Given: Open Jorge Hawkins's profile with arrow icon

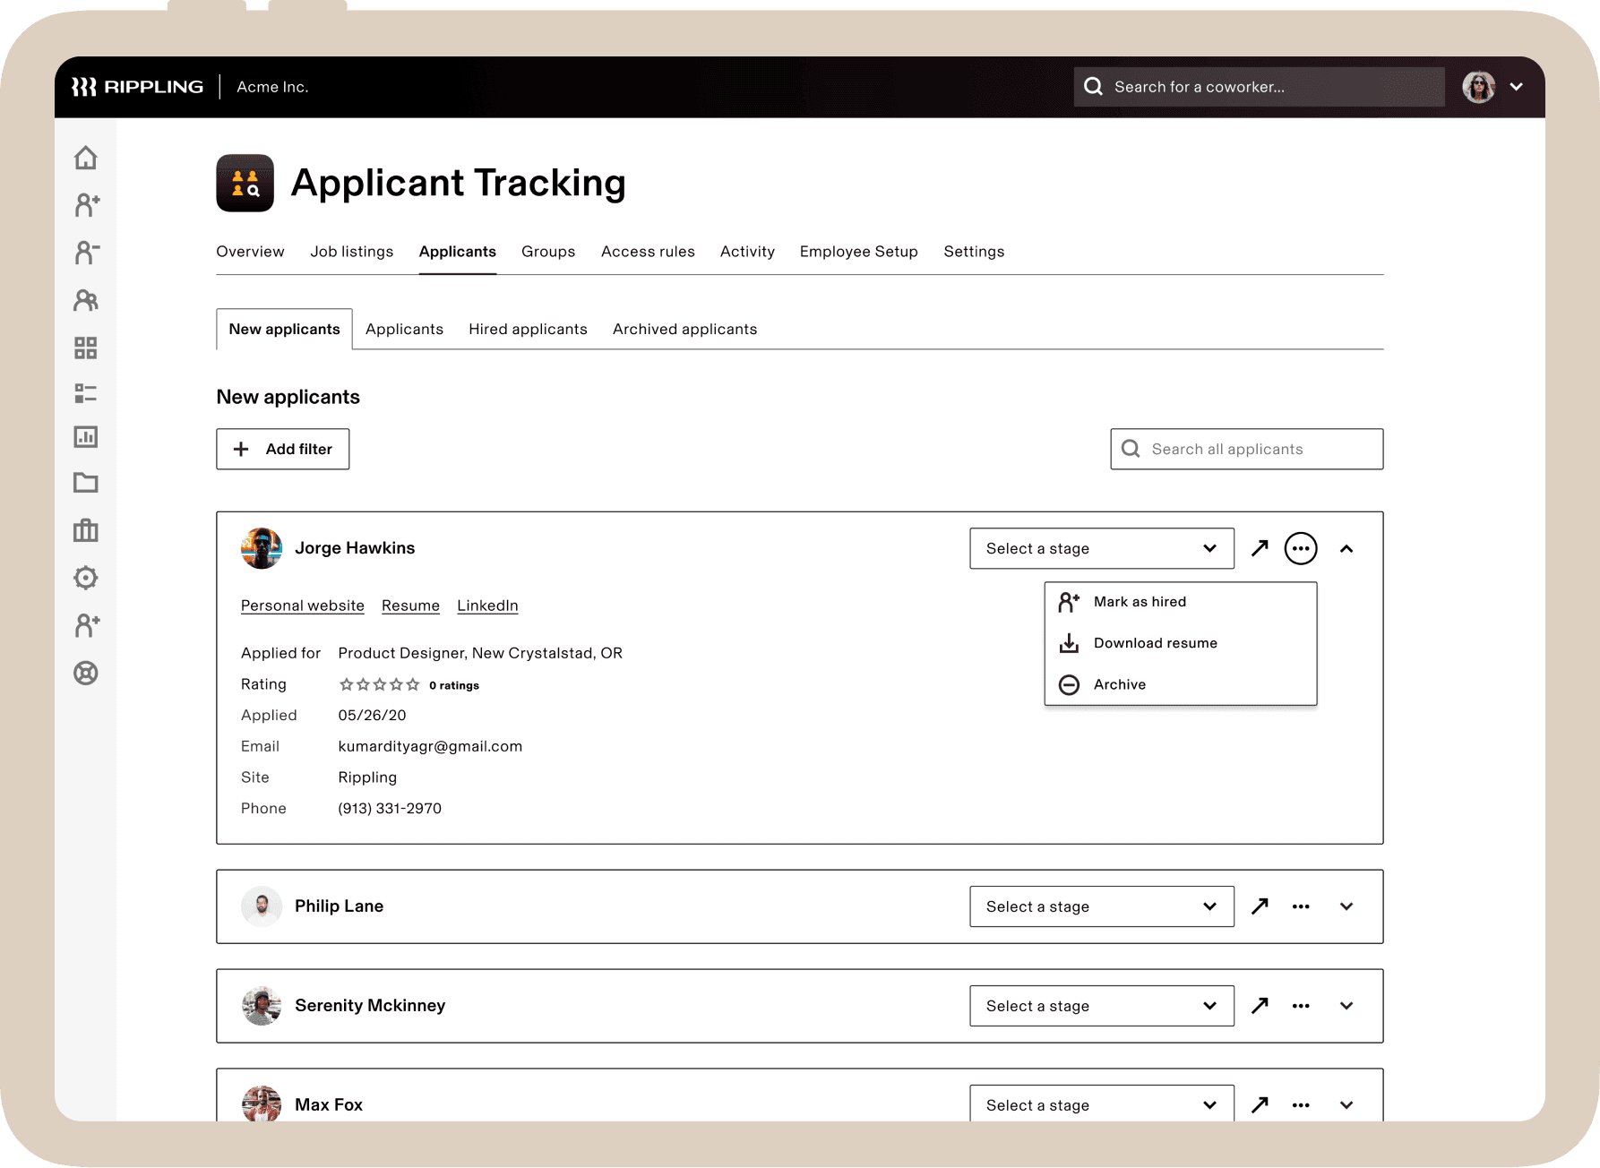Looking at the screenshot, I should pos(1260,548).
